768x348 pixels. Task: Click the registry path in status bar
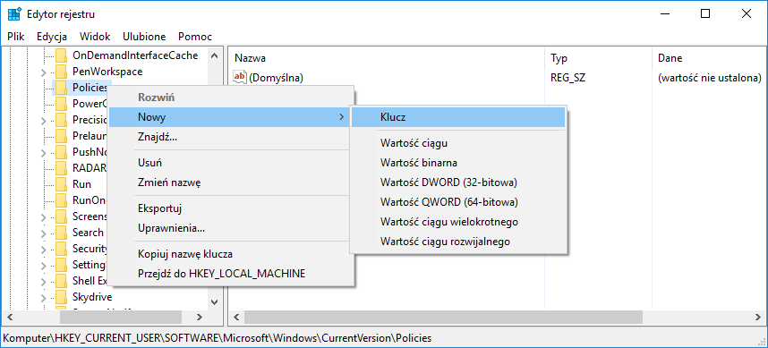pos(217,338)
